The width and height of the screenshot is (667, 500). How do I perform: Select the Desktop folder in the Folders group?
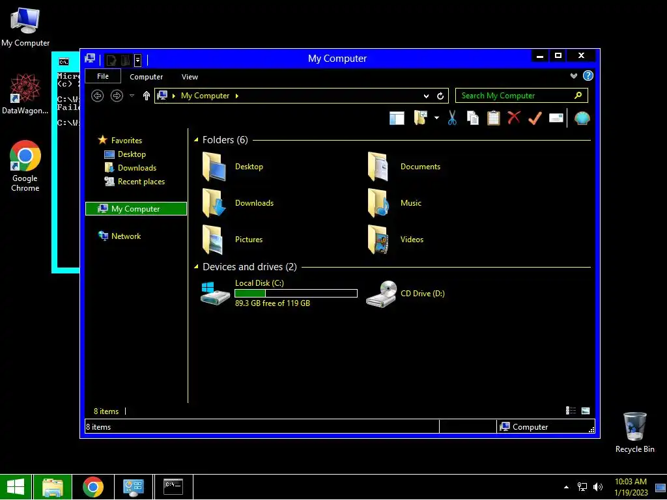(233, 167)
